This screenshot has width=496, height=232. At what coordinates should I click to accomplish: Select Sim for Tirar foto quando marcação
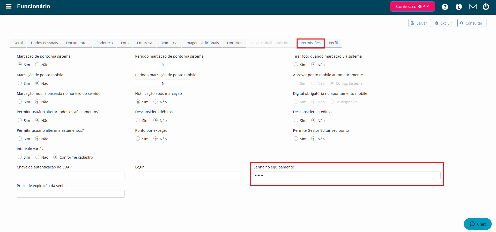pyautogui.click(x=296, y=65)
